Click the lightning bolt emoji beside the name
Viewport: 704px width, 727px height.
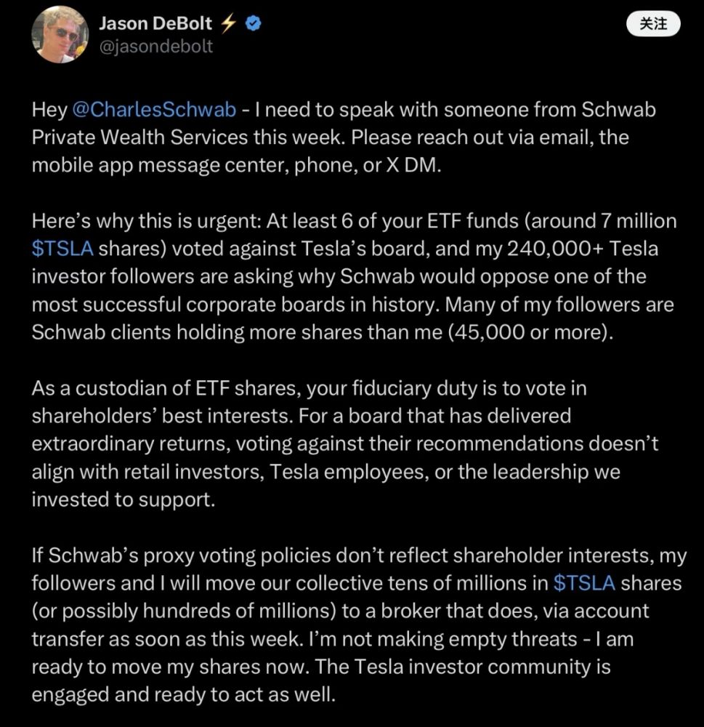click(229, 23)
